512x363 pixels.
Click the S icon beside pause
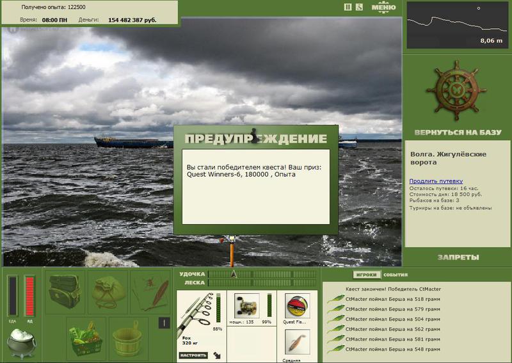pos(359,7)
